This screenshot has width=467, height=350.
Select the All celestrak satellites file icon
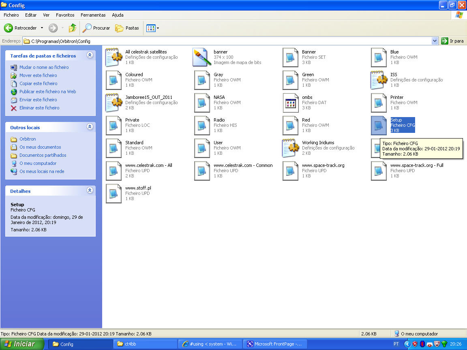(114, 57)
